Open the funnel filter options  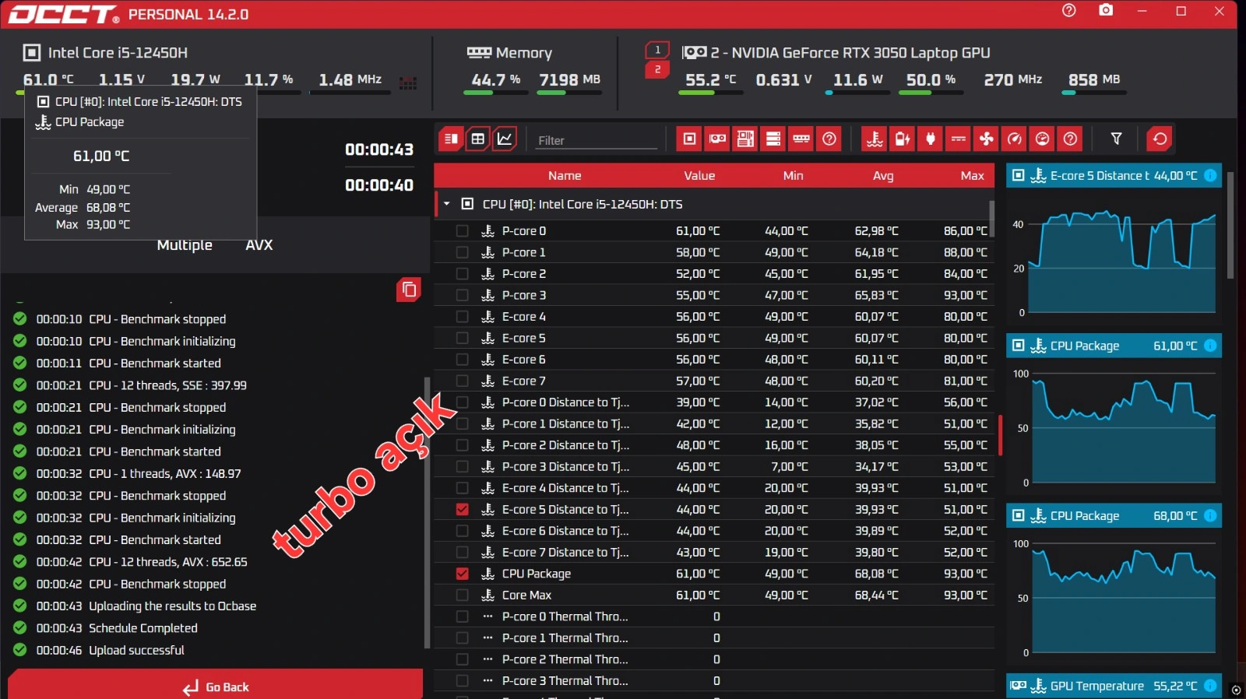[x=1116, y=139]
